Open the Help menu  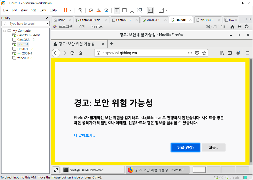(53, 10)
